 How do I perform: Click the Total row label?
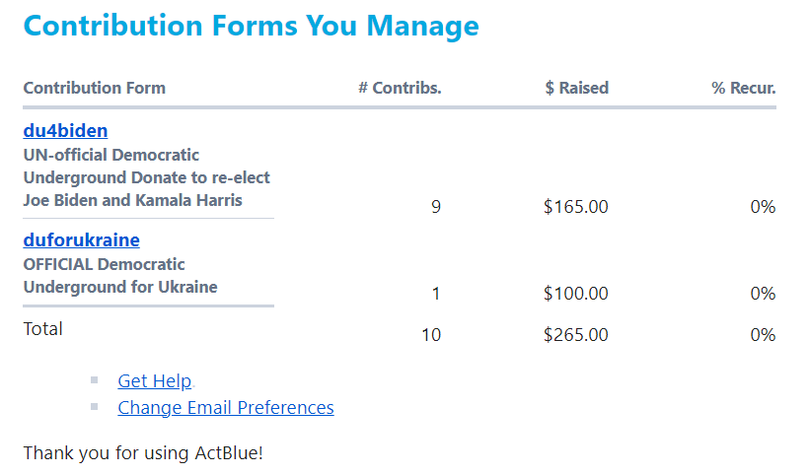[43, 329]
